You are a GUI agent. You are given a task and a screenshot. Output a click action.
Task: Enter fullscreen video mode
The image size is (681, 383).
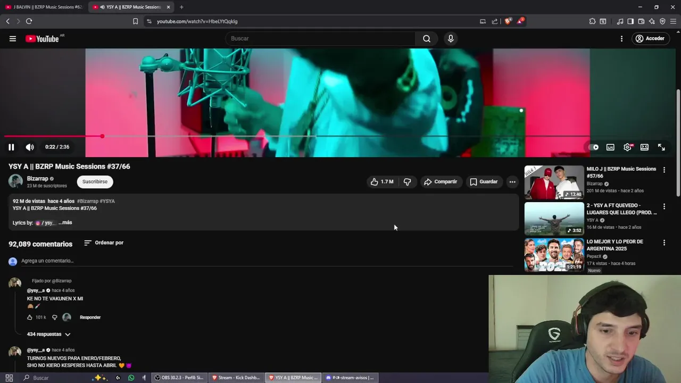[661, 147]
